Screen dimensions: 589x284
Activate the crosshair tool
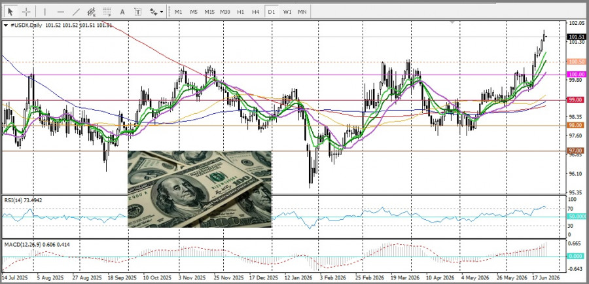[x=26, y=12]
